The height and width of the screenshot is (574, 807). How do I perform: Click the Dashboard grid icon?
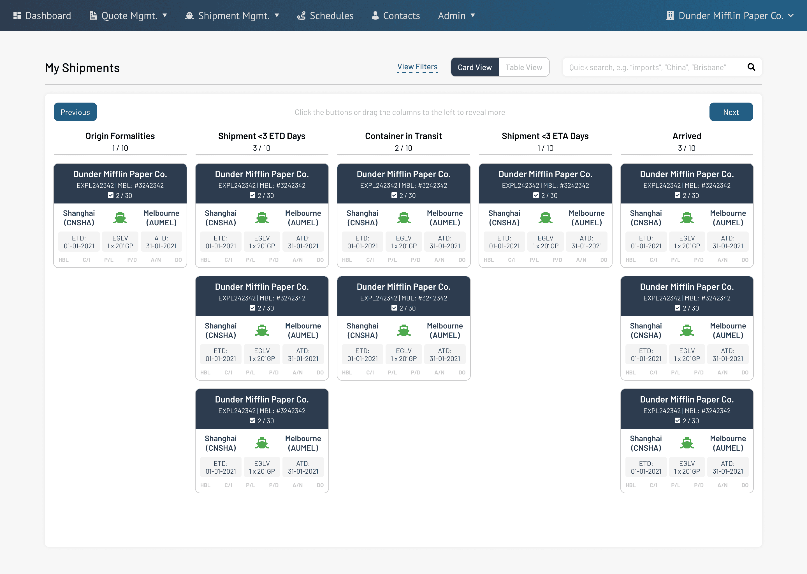17,15
